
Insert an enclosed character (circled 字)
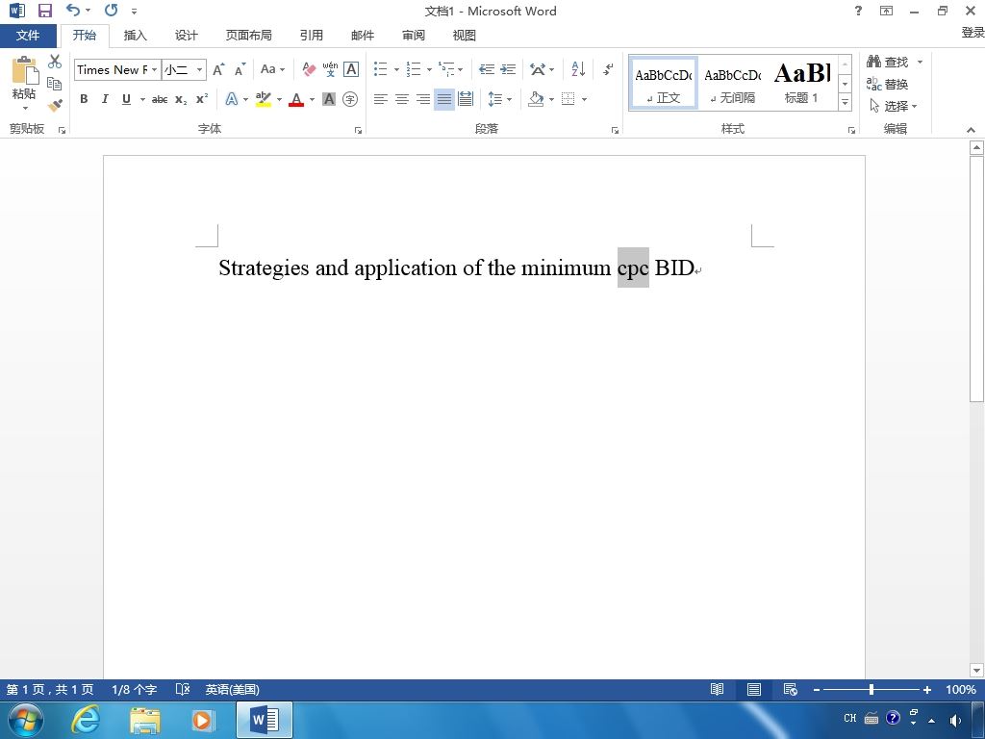pos(350,99)
